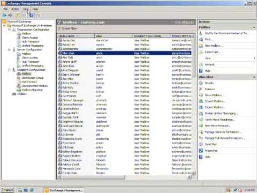Sort by Alias column header

tap(114, 36)
